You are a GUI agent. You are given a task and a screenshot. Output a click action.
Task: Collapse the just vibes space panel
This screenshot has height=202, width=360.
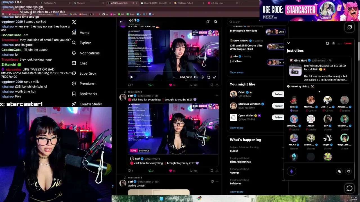[288, 43]
